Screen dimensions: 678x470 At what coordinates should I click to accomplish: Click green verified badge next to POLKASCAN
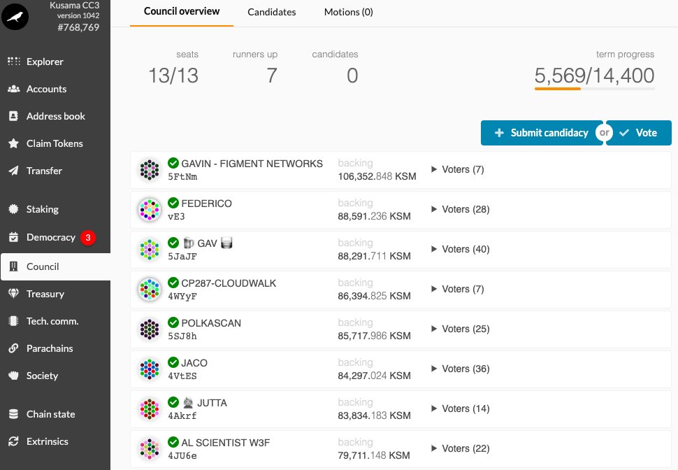tap(173, 322)
